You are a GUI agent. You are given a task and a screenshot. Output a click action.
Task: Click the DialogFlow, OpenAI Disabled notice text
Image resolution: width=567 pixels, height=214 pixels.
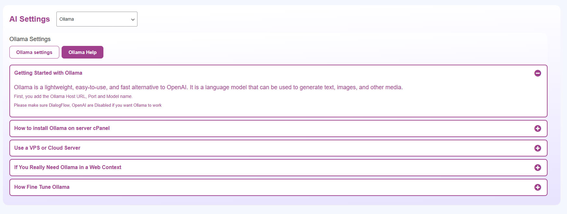[88, 105]
